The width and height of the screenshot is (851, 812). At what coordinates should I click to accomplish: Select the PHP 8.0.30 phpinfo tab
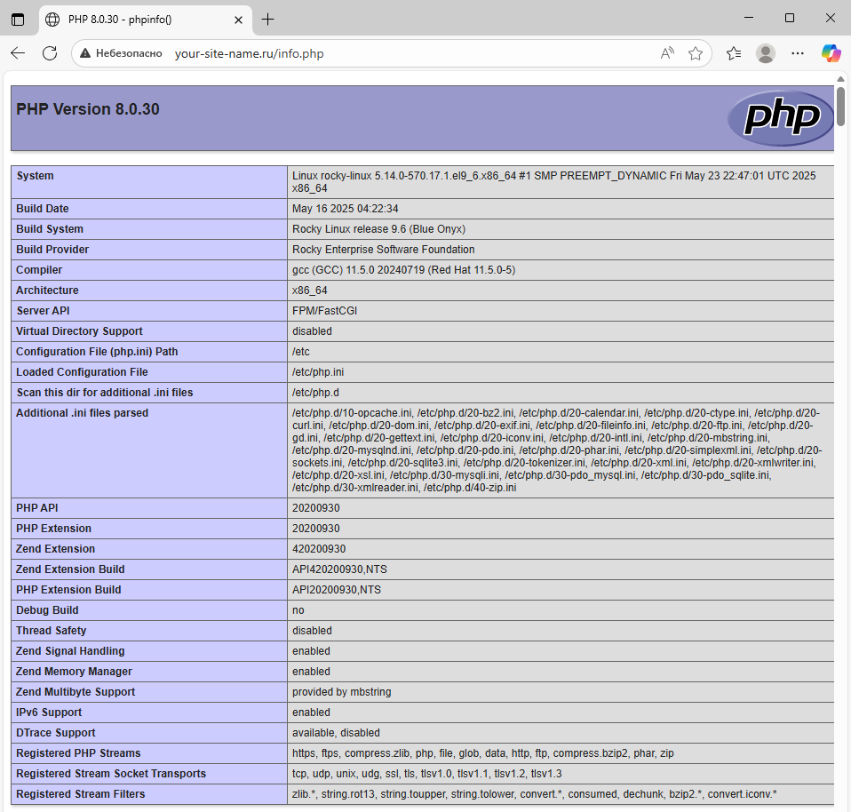click(x=133, y=19)
